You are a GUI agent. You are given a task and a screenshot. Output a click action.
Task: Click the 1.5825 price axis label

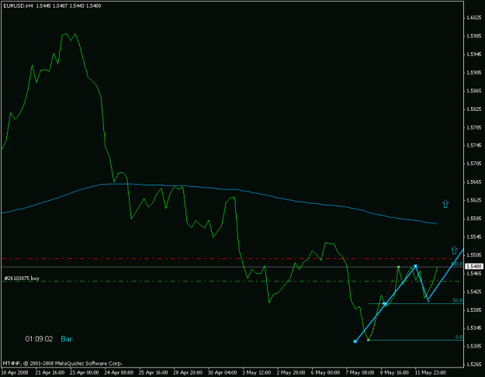coord(474,109)
